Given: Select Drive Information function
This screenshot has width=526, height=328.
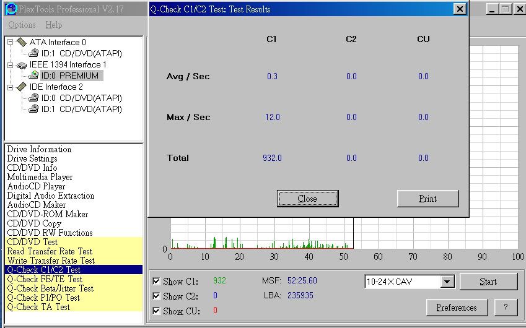Looking at the screenshot, I should [x=39, y=149].
